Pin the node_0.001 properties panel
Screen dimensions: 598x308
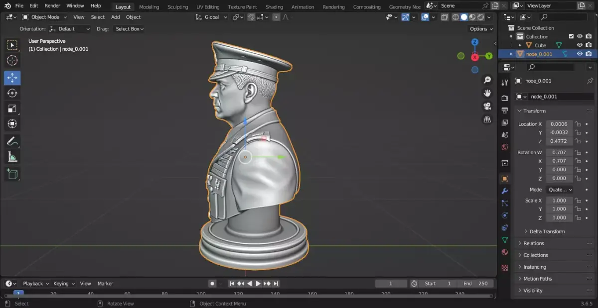tap(590, 81)
